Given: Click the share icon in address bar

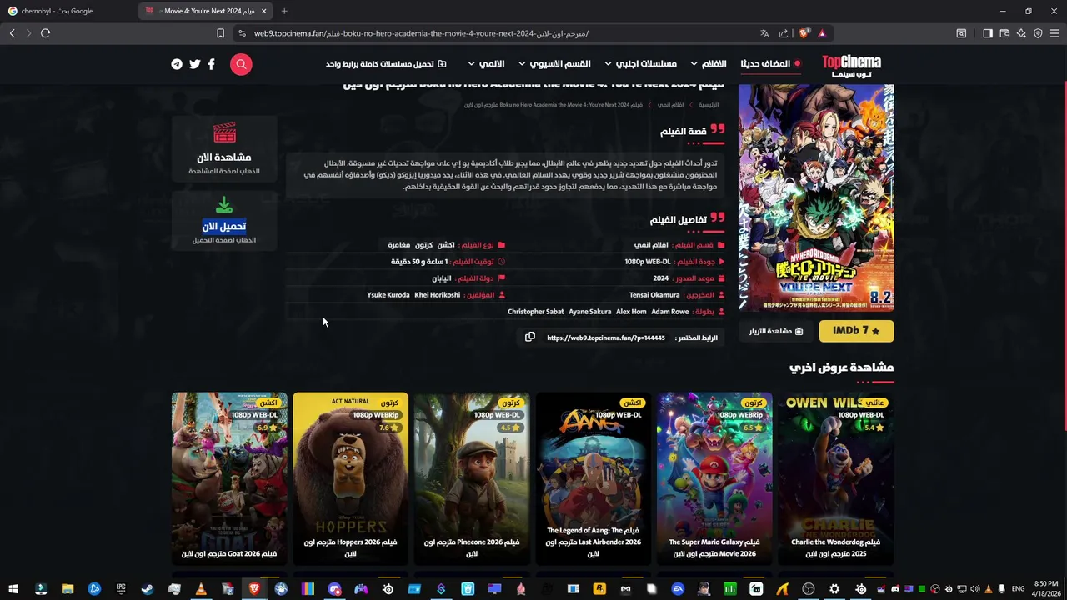Looking at the screenshot, I should [784, 33].
